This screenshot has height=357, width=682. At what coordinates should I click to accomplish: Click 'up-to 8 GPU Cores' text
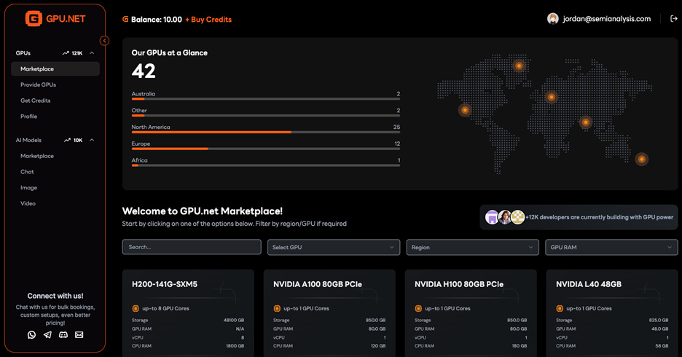tap(165, 308)
